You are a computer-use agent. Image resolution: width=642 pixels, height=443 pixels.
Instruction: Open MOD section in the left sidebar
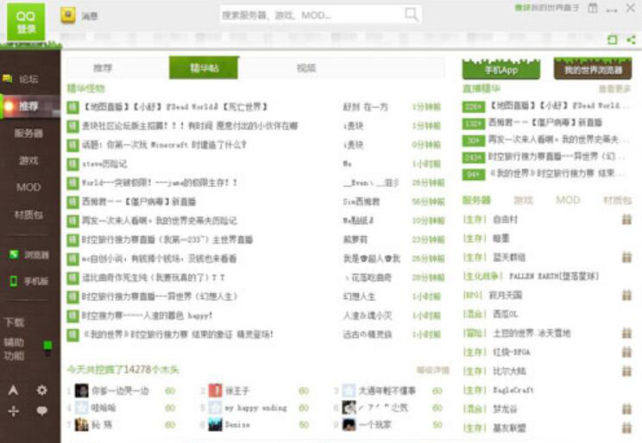click(x=28, y=187)
